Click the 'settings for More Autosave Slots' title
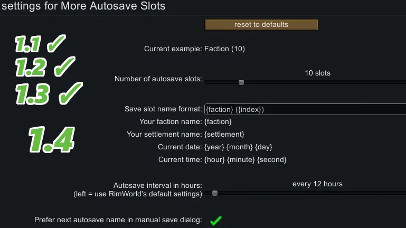 tap(83, 7)
